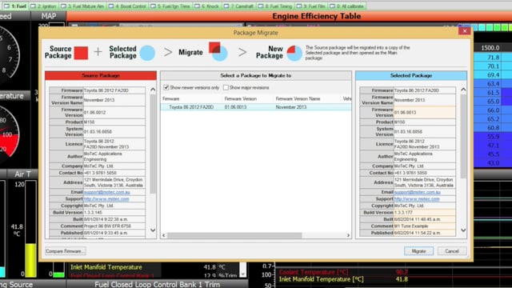Click the Cancel button

pos(452,251)
